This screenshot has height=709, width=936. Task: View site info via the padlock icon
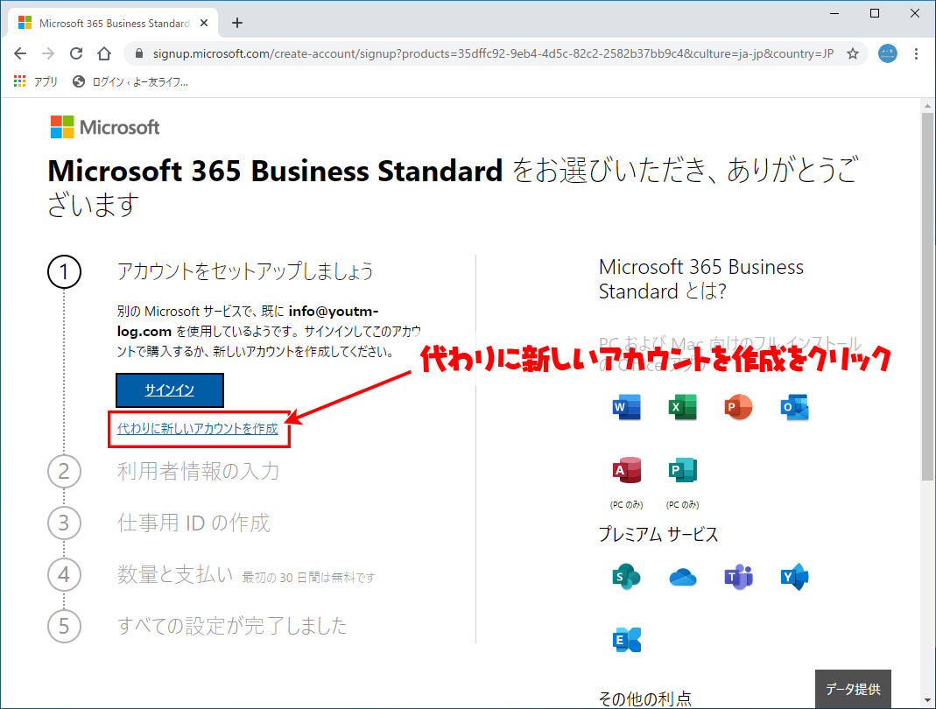pos(139,53)
